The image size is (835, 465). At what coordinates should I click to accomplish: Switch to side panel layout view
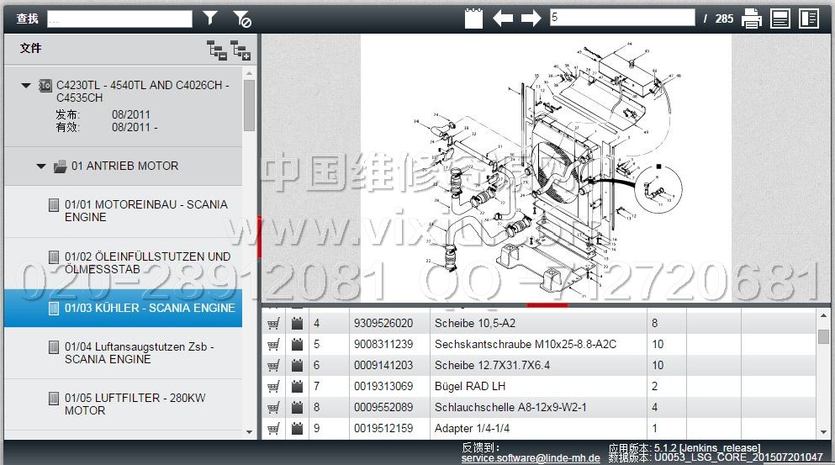(x=808, y=18)
